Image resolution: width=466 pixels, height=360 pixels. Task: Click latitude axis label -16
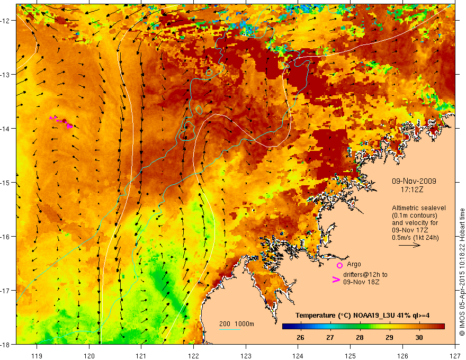pos(6,237)
